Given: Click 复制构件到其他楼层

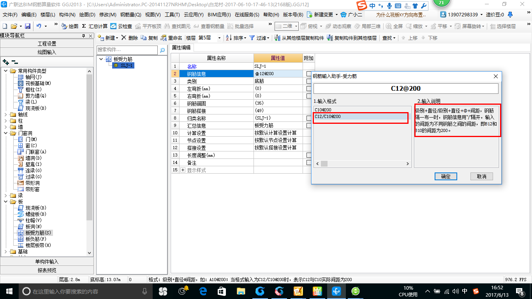Looking at the screenshot, I should click(x=352, y=38).
